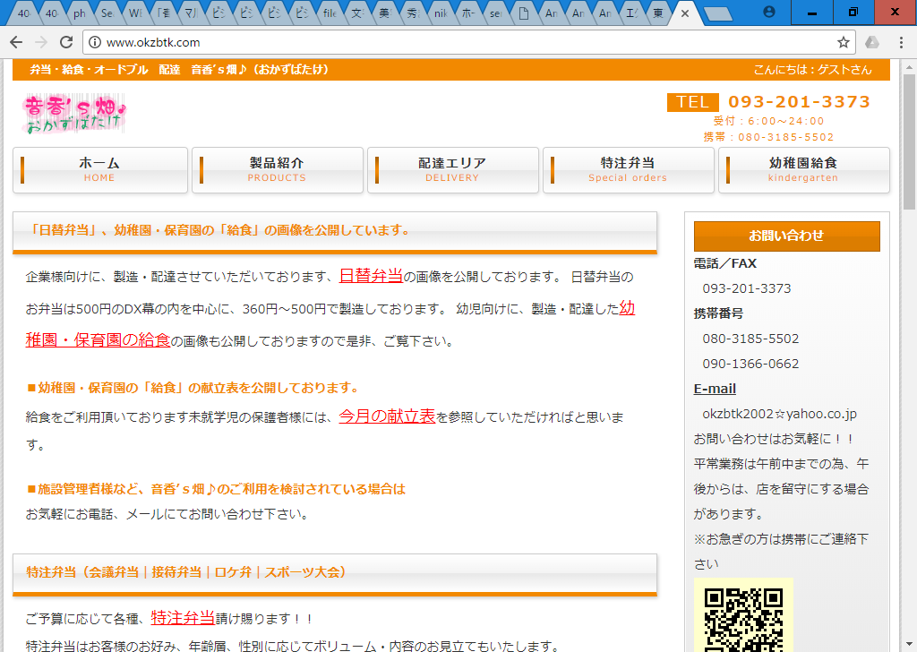Switch to the blank document icon tab
The width and height of the screenshot is (917, 652).
click(524, 13)
